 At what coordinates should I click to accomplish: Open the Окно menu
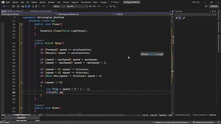point(95,2)
